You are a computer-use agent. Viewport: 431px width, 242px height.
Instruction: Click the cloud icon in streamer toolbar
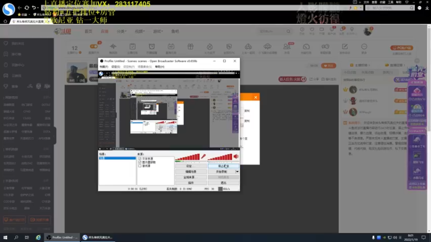[267, 46]
